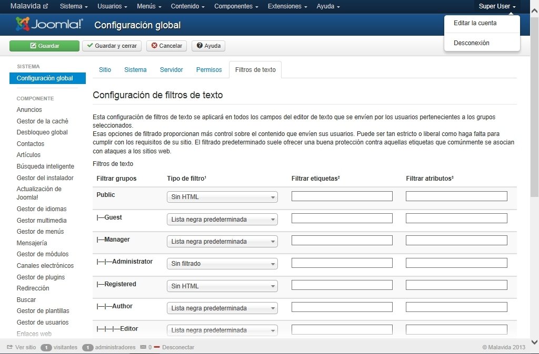
Task: Open Desbloqueo global
Action: point(42,132)
